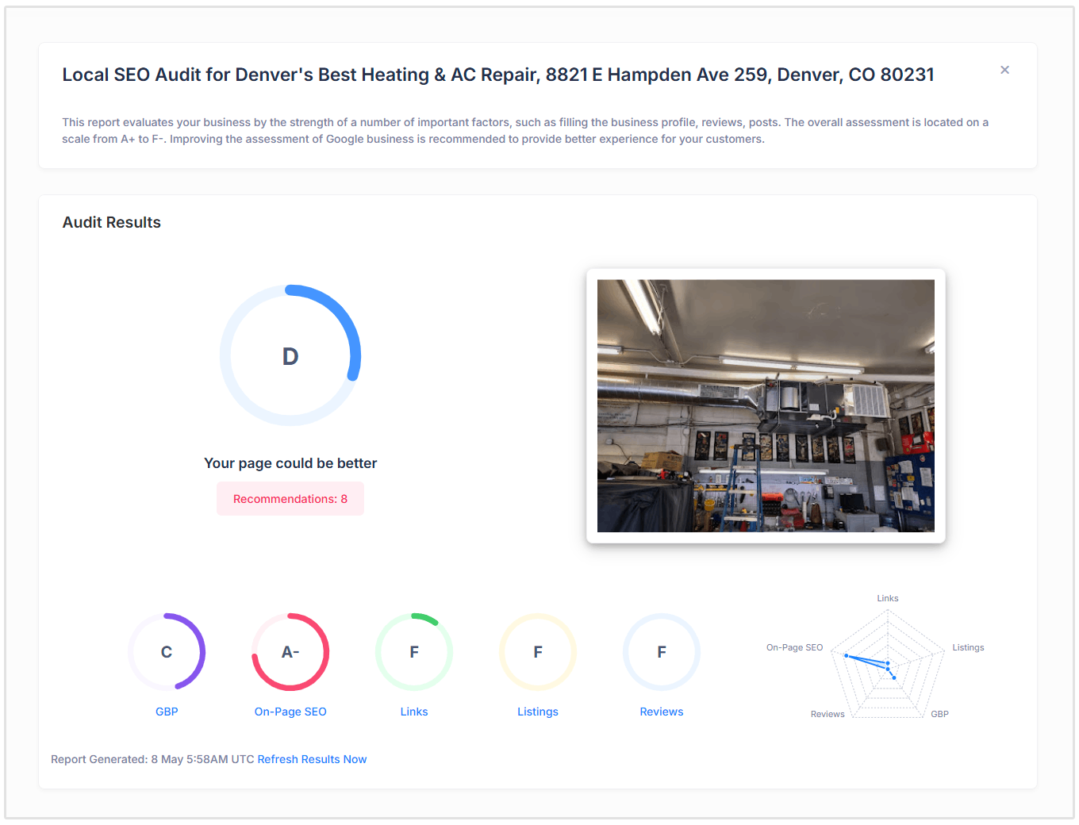Click 'Report Generated: 8 May 5:58AM UTC' text
Image resolution: width=1079 pixels, height=825 pixels.
pyautogui.click(x=152, y=759)
